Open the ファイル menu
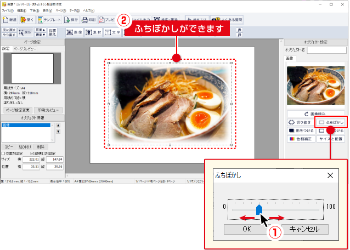350x250 pixels. pos(8,11)
